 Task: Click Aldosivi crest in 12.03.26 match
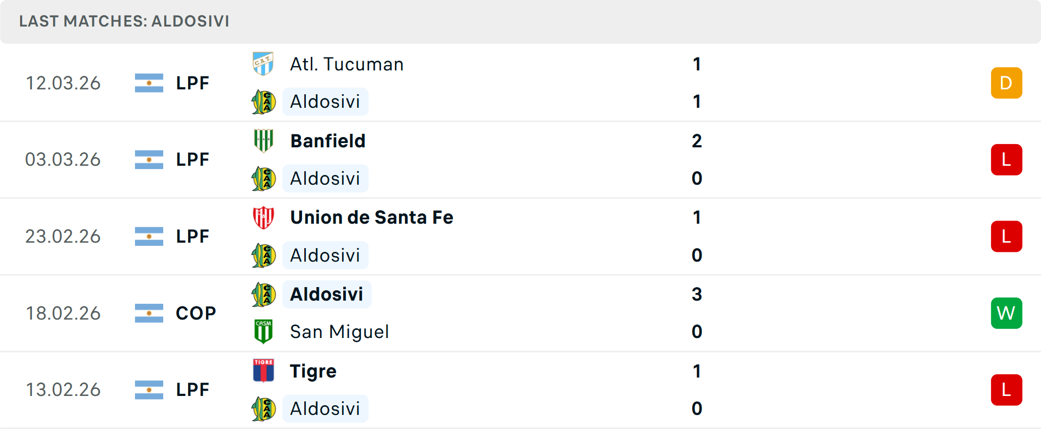(264, 102)
